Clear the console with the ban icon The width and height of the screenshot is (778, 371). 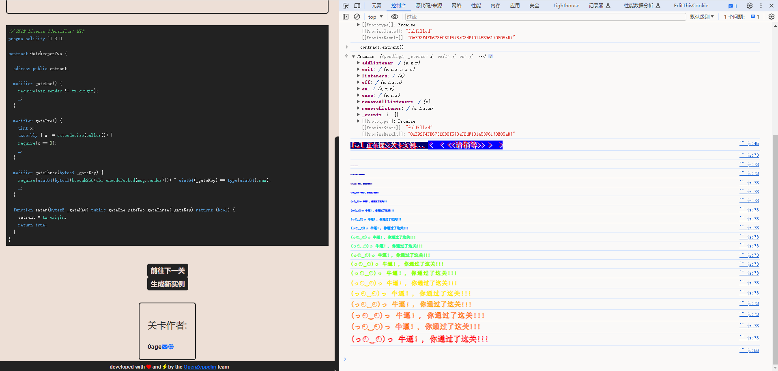click(357, 17)
